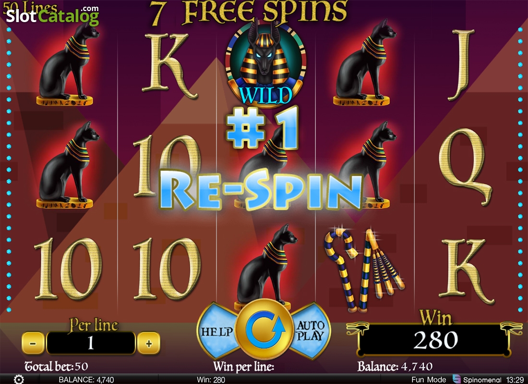528x384 pixels.
Task: Click the Re-Spin banner text
Action: click(261, 189)
